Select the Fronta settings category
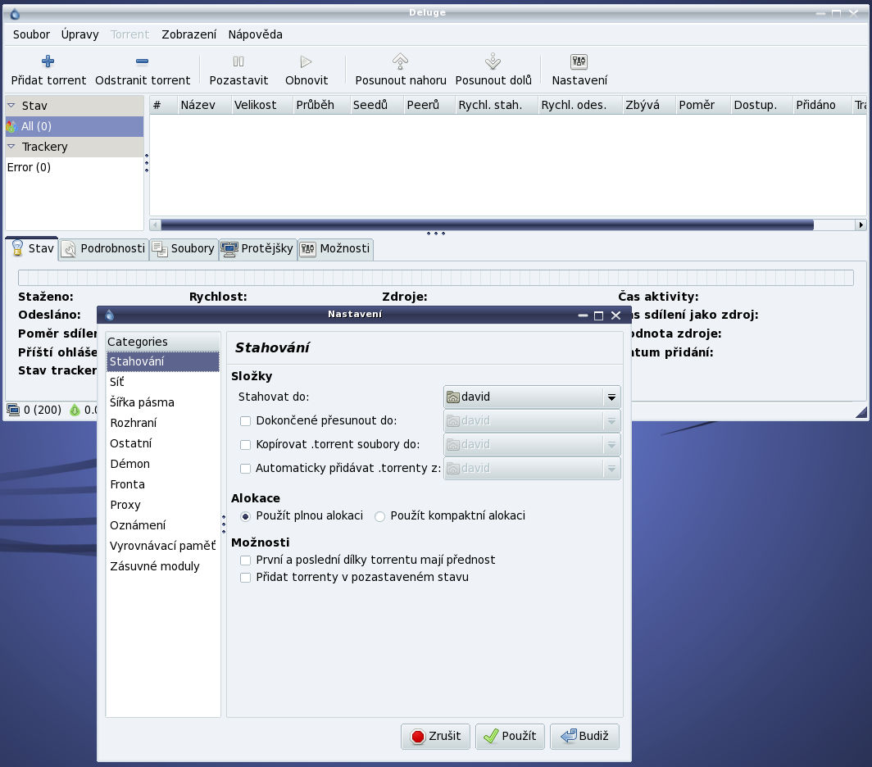872x767 pixels. tap(163, 484)
